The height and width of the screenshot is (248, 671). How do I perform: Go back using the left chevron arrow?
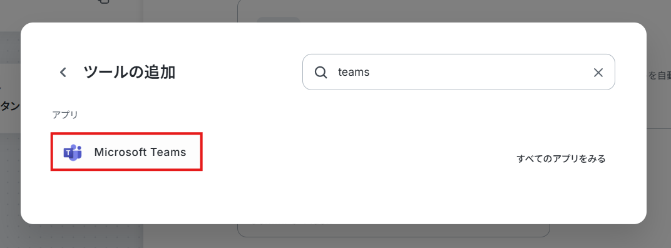point(63,73)
